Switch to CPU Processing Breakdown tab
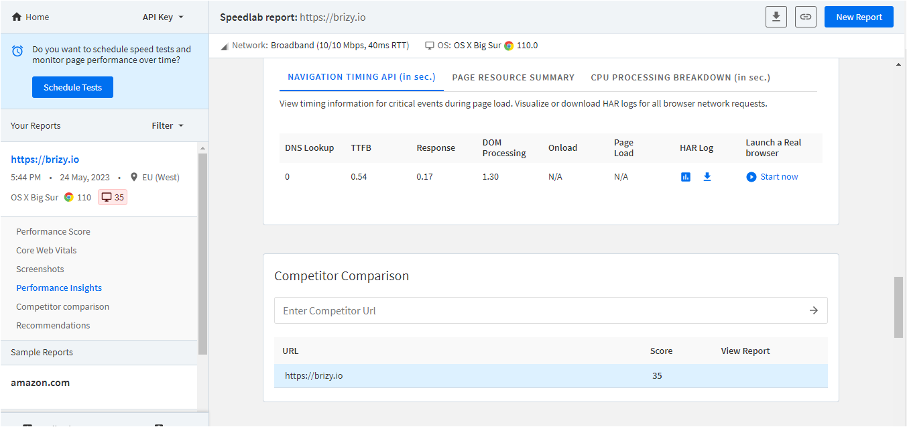907x427 pixels. (680, 77)
